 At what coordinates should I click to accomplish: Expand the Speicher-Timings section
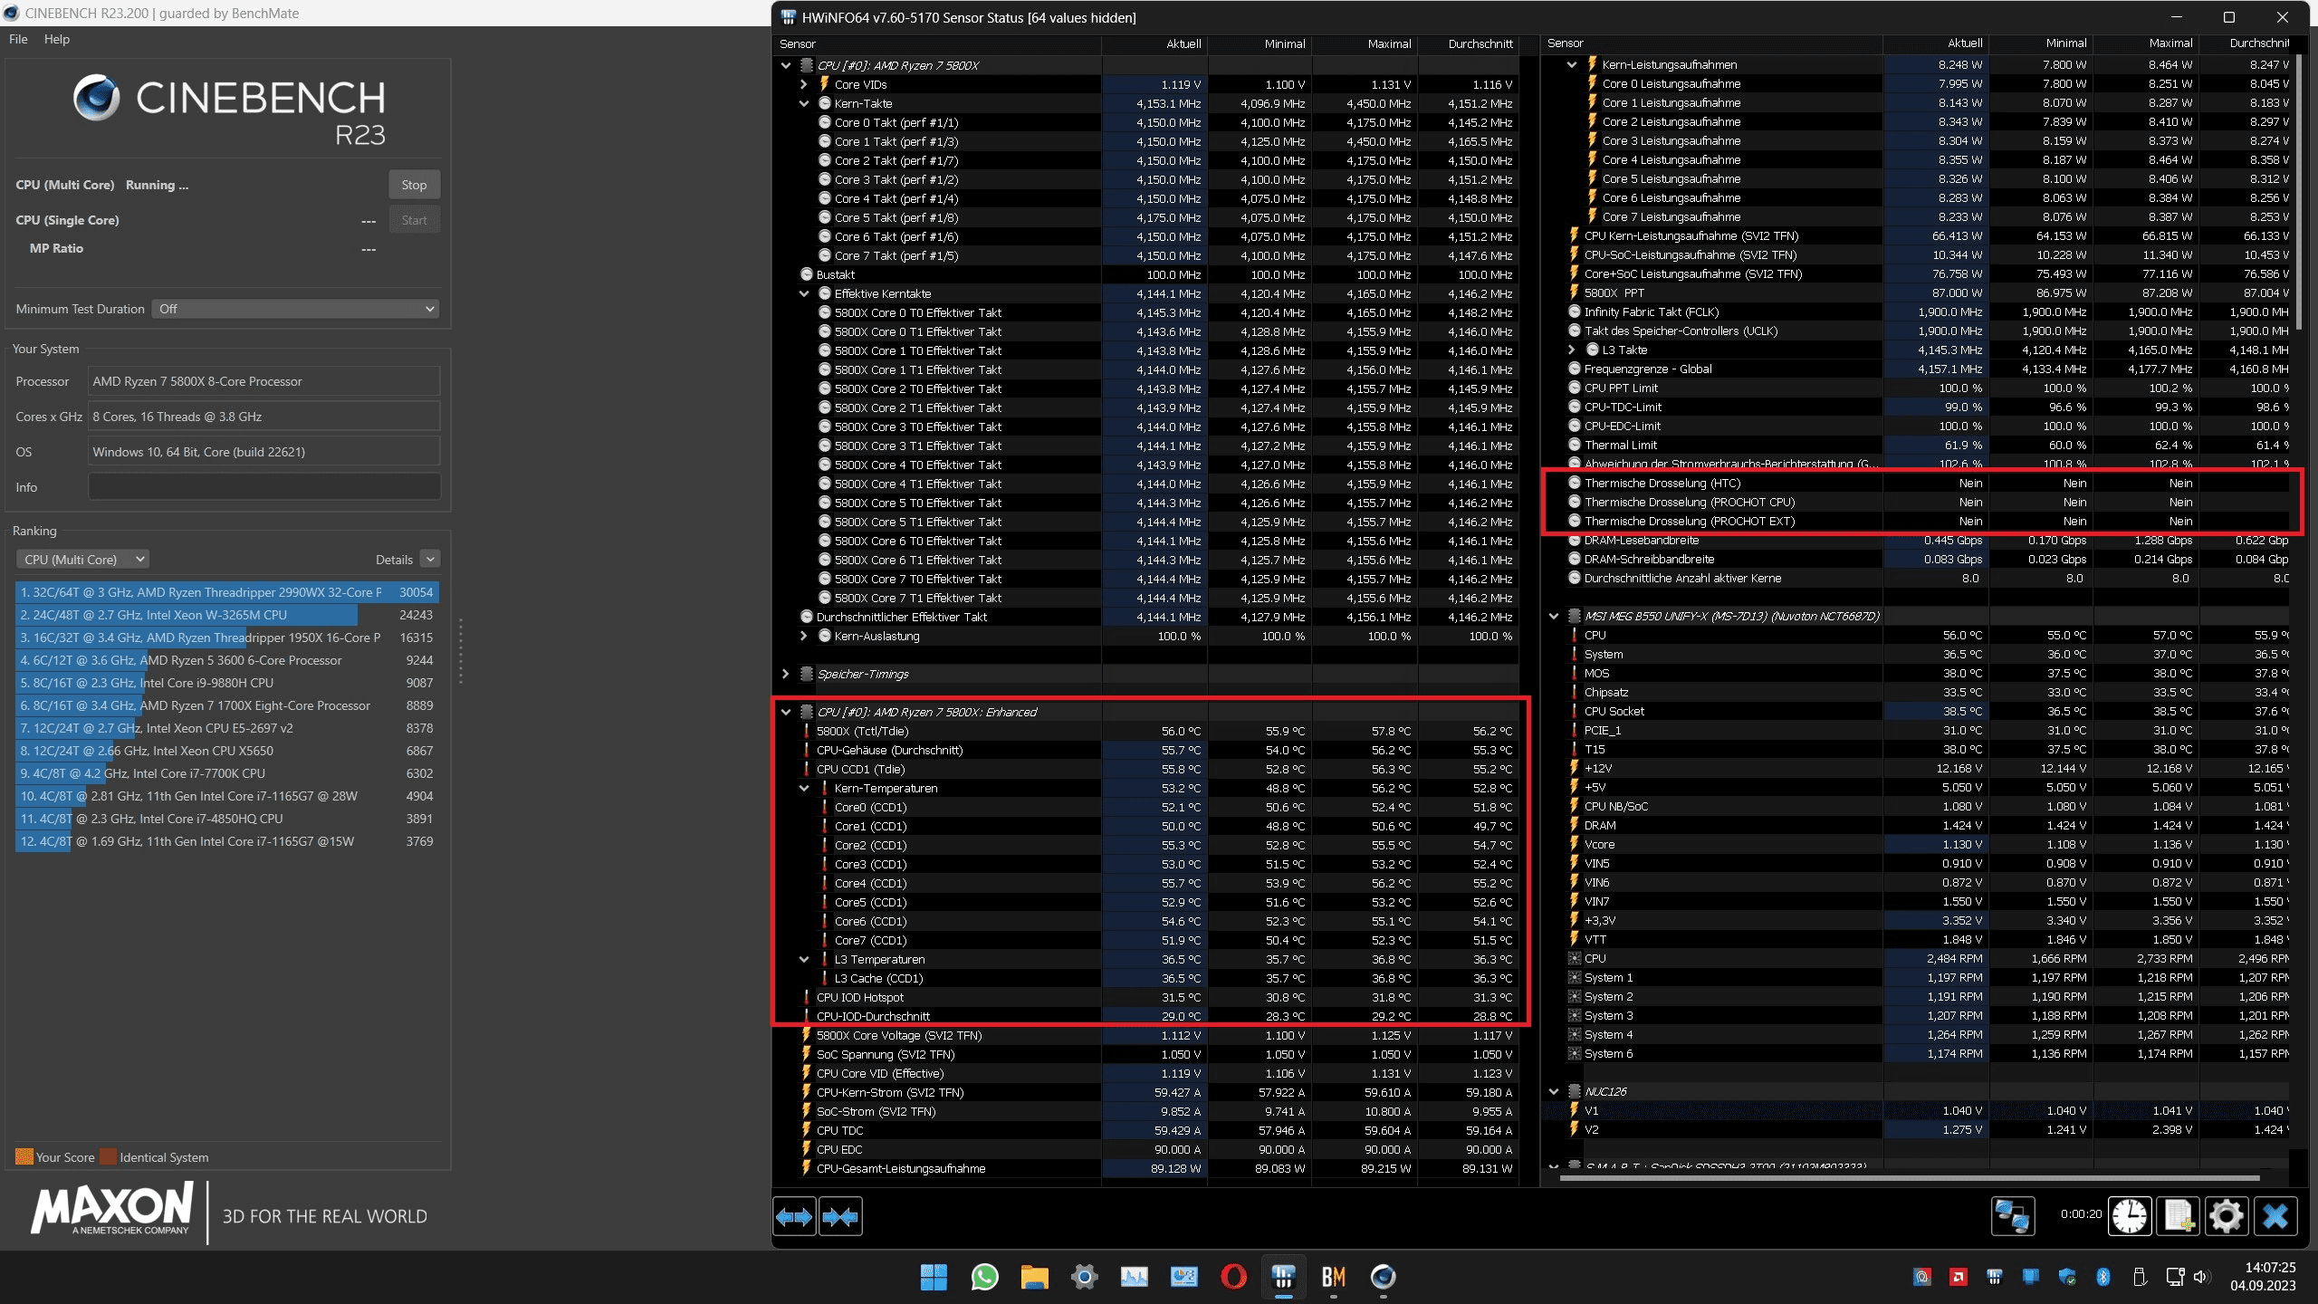point(785,674)
